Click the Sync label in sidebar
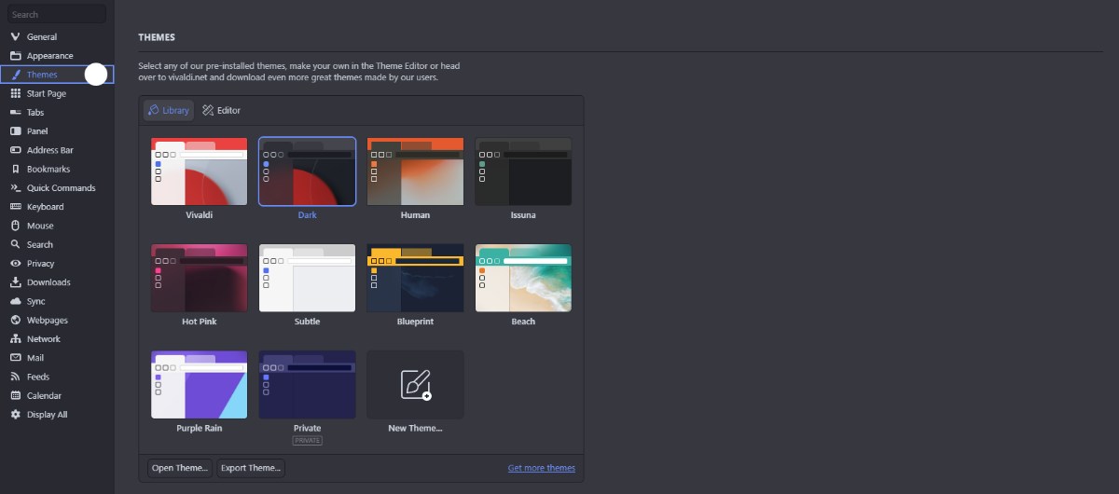The width and height of the screenshot is (1119, 494). pyautogui.click(x=35, y=301)
